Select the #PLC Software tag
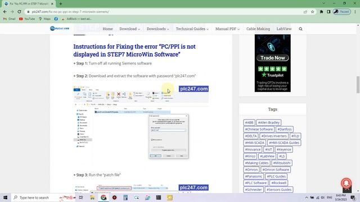The height and width of the screenshot is (202, 360). (x=256, y=183)
